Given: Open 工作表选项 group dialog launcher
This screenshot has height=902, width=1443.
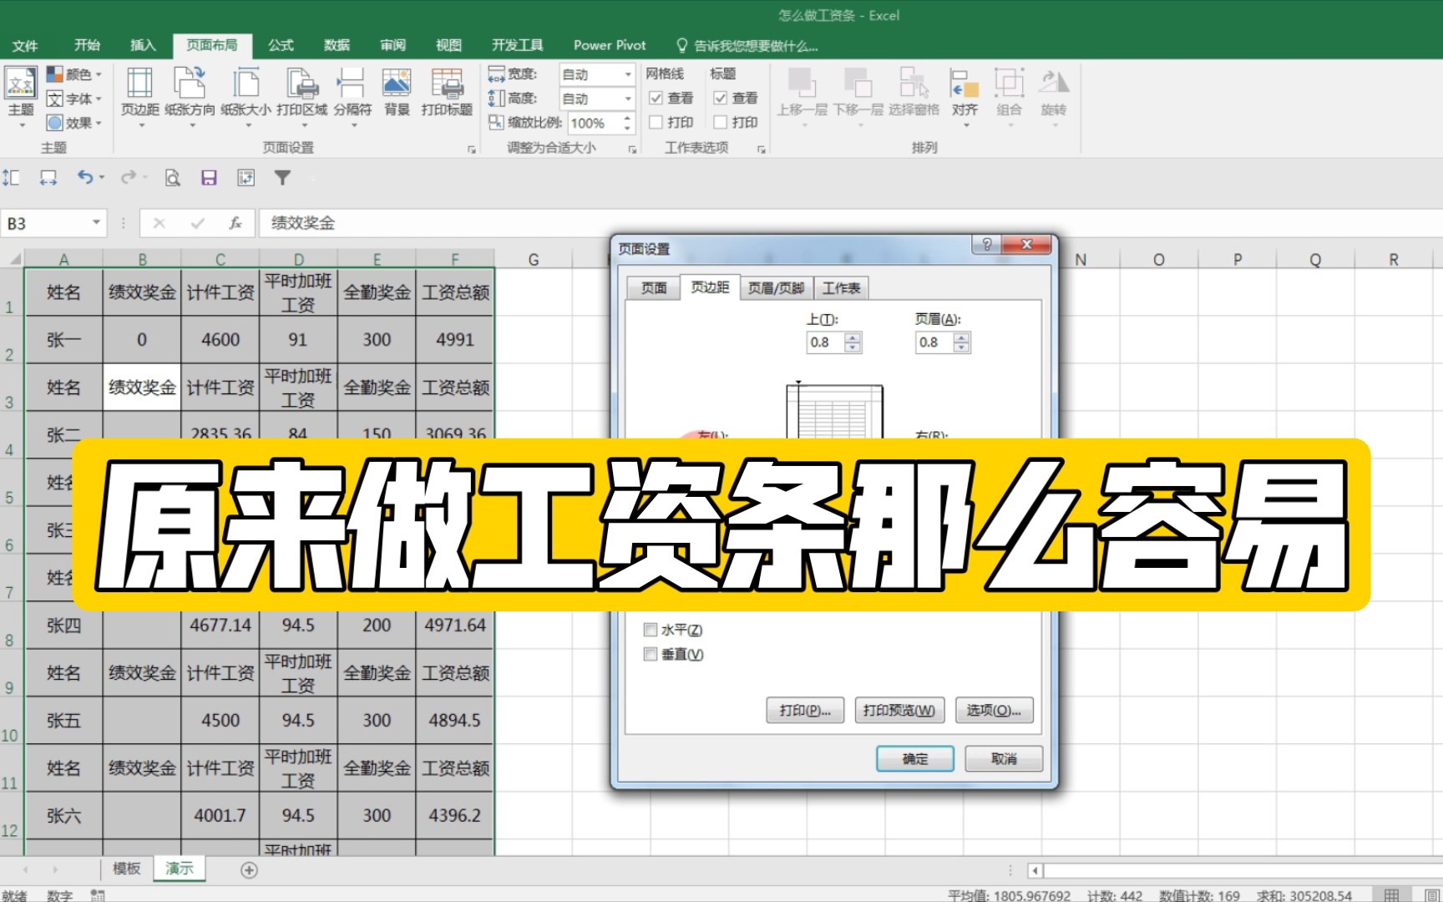Looking at the screenshot, I should coord(761,149).
